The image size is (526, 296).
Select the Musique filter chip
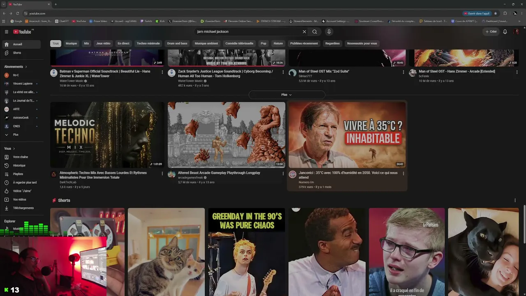coord(72,44)
